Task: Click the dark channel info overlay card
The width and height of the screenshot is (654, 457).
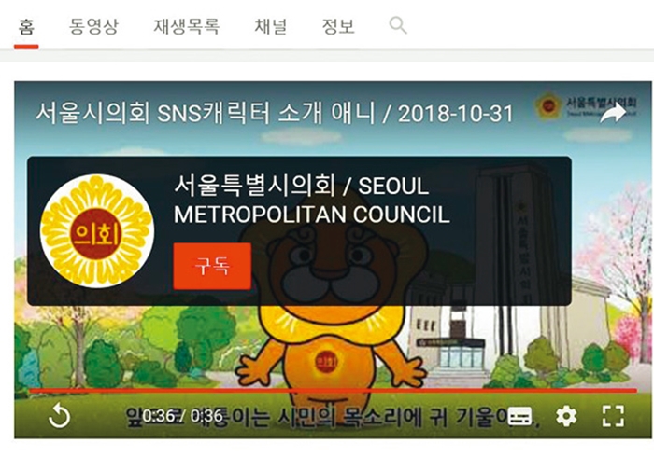Action: pos(299,231)
